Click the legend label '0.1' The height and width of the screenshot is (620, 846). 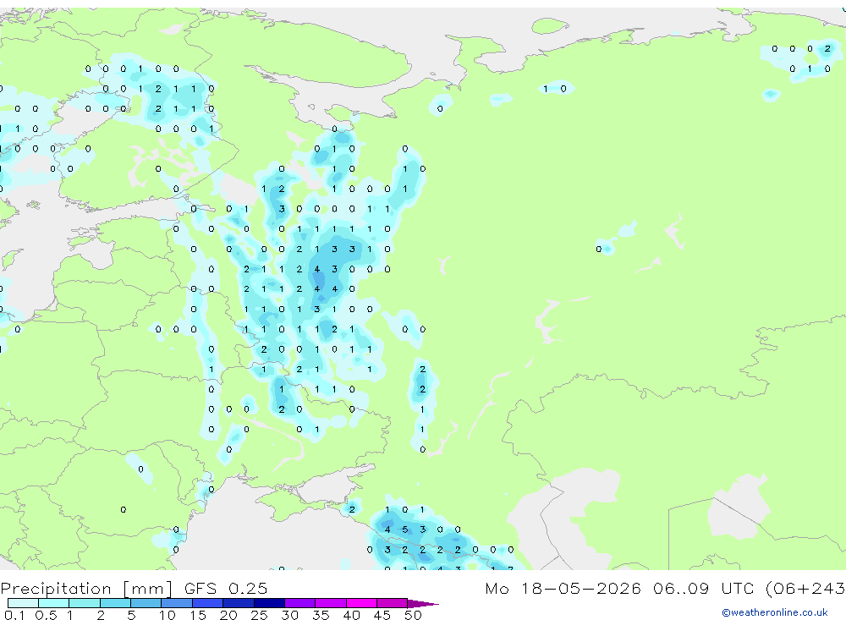click(x=14, y=615)
